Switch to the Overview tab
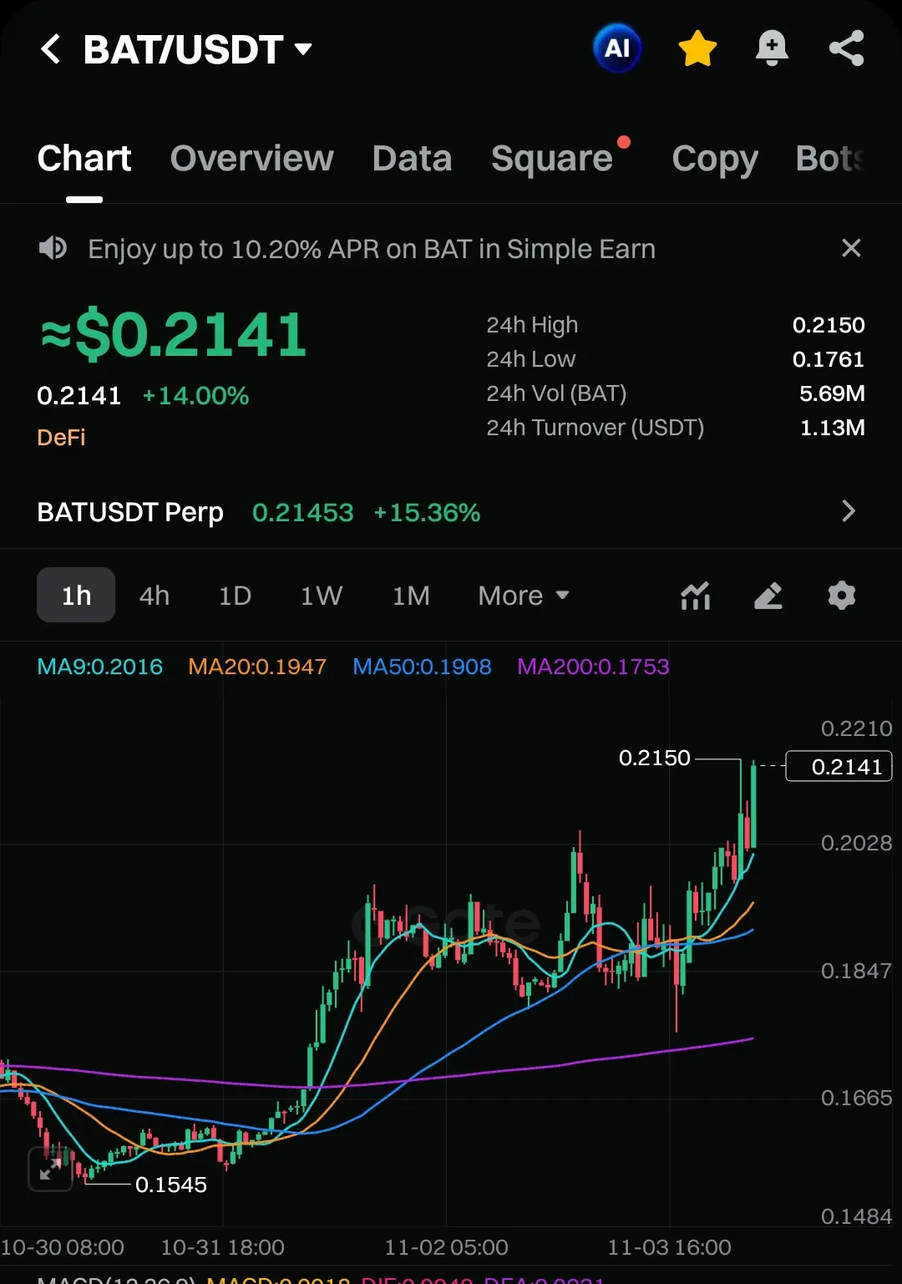 [x=251, y=159]
